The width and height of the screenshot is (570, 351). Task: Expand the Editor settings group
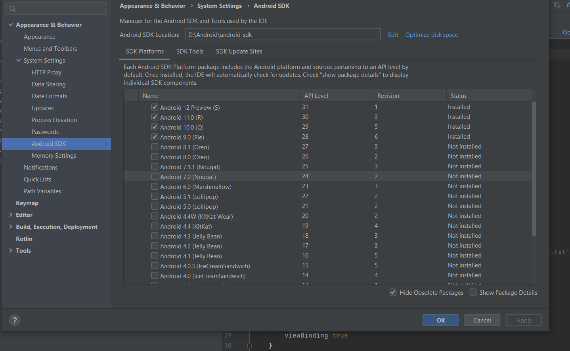(x=11, y=215)
